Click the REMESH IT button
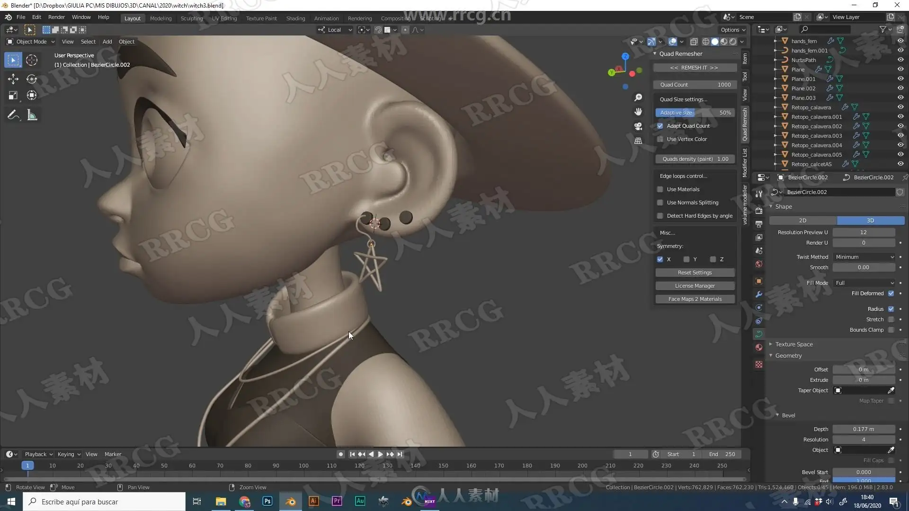This screenshot has width=909, height=511. (694, 68)
